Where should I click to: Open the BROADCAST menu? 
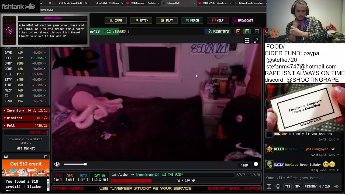click(x=243, y=20)
